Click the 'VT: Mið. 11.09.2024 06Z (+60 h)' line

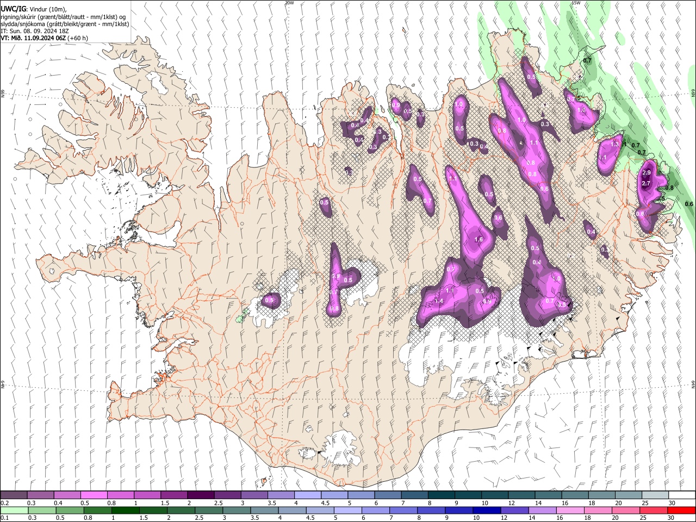pos(44,38)
